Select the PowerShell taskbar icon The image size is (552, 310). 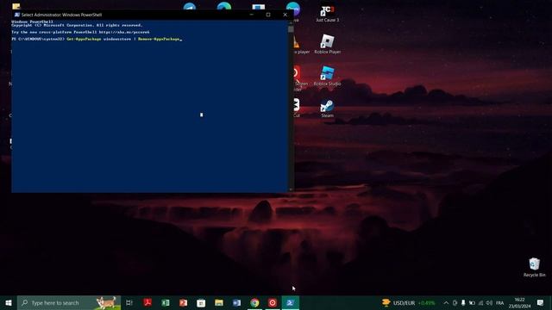[290, 302]
